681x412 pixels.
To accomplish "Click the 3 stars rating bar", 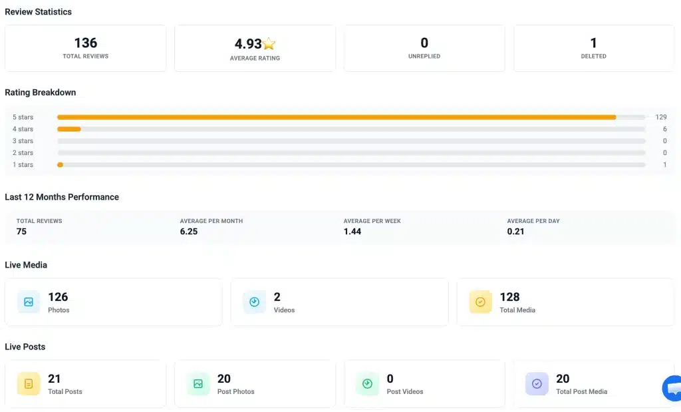I will pyautogui.click(x=351, y=141).
